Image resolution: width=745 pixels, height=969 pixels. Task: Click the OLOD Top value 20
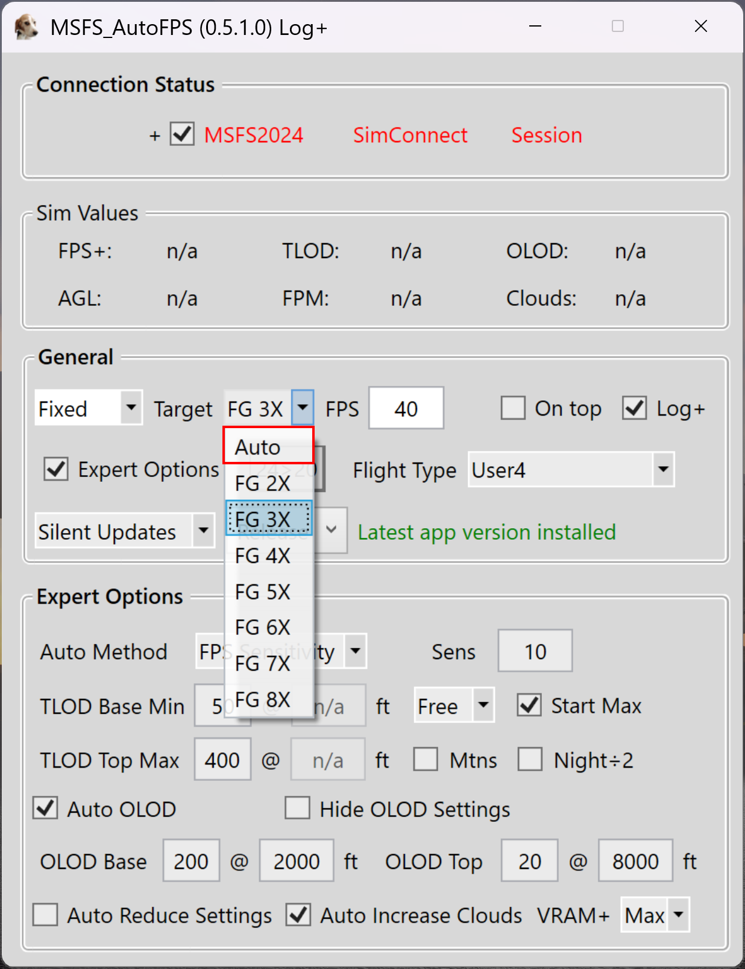coord(530,860)
